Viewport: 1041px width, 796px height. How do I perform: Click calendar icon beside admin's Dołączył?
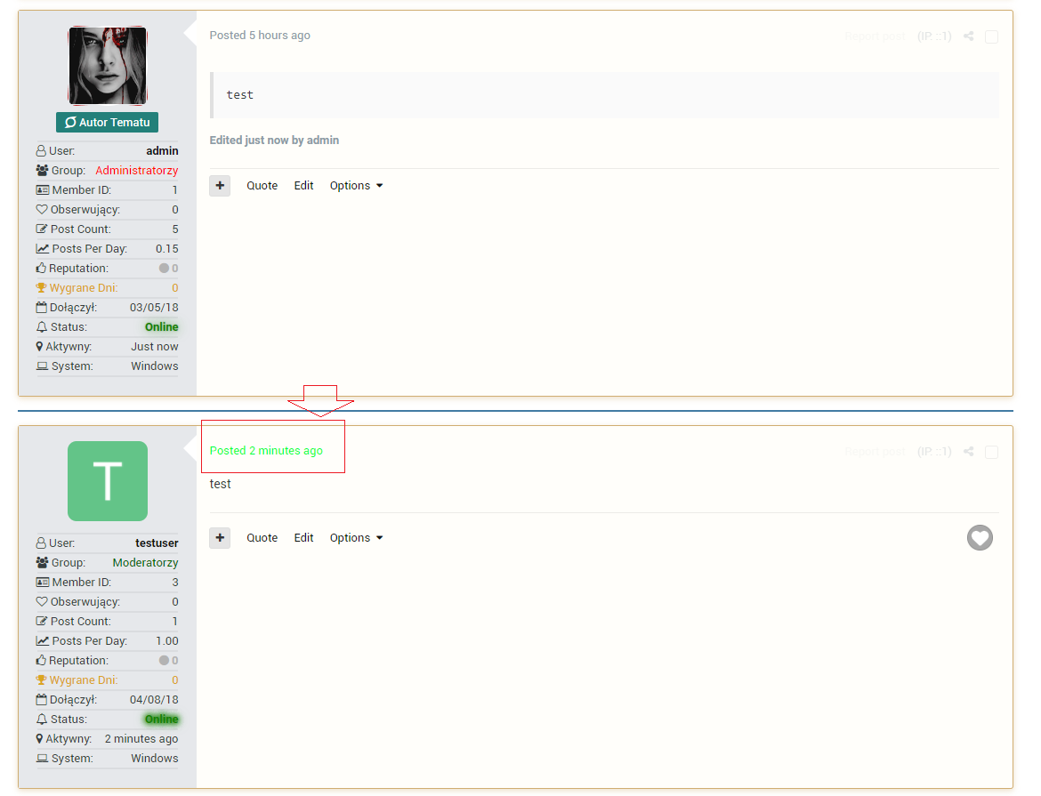[x=41, y=308]
